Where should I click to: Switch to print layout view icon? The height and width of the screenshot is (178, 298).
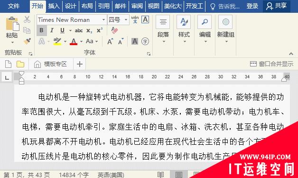[178, 175]
